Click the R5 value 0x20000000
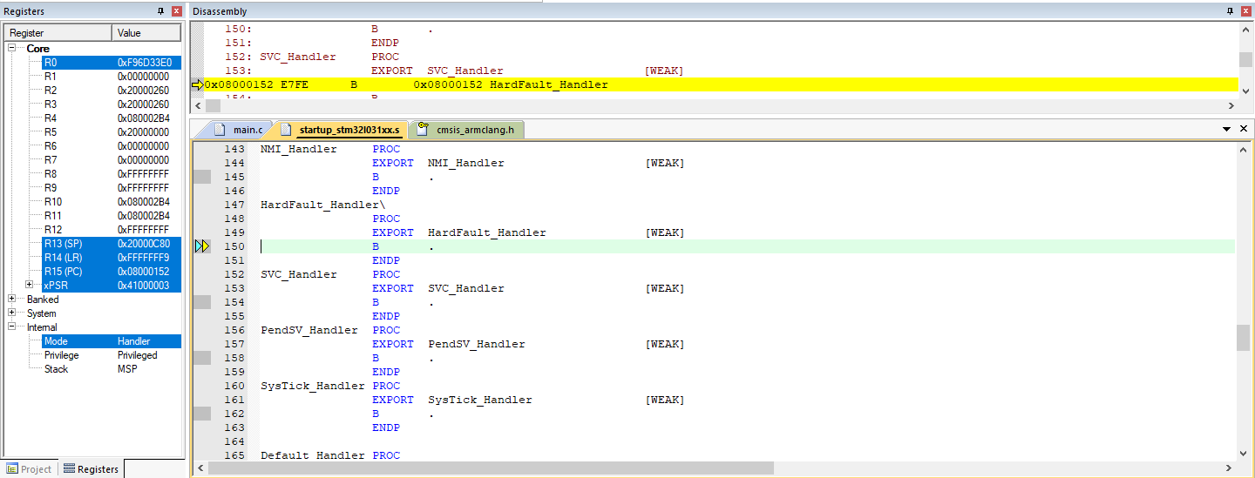1255x478 pixels. tap(144, 132)
